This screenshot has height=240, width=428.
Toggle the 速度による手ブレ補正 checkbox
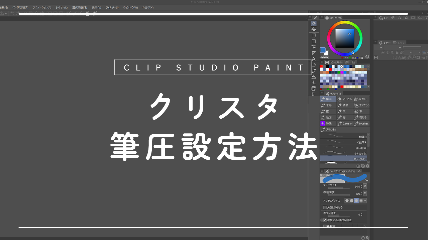pyautogui.click(x=325, y=220)
